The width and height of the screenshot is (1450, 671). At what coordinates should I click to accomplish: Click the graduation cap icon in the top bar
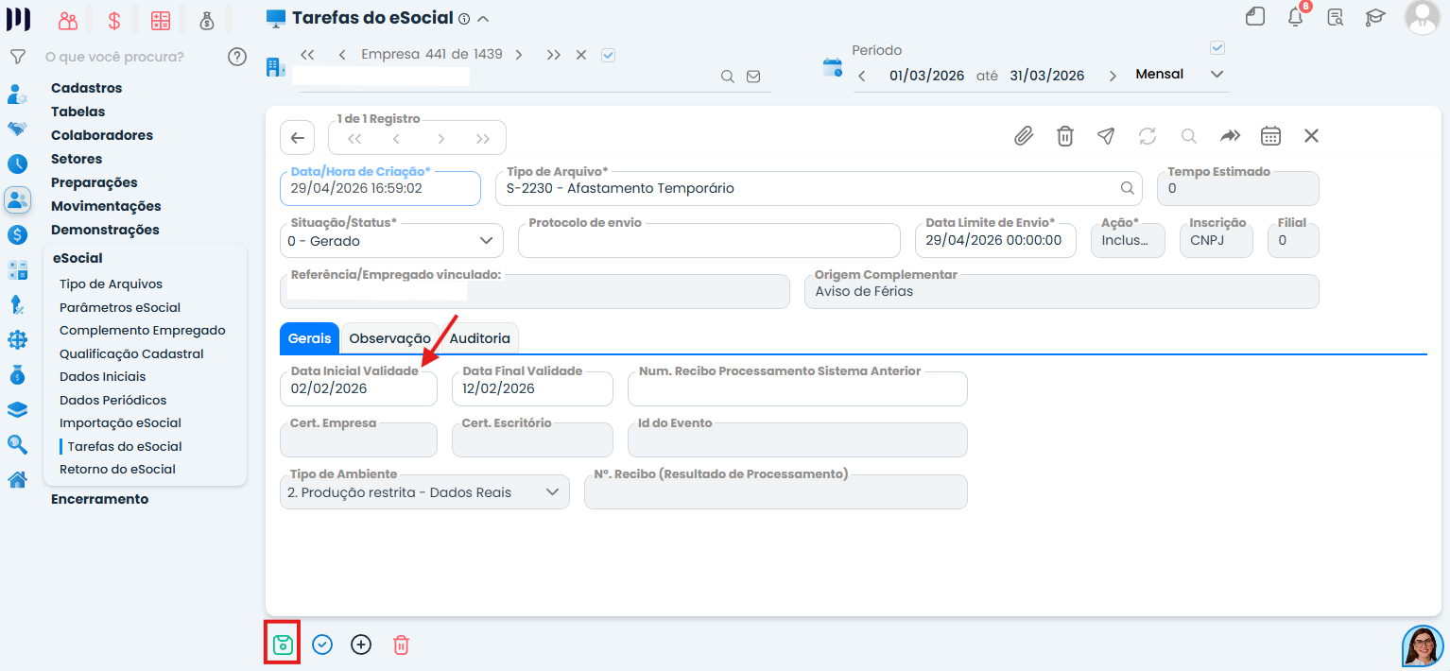(x=1375, y=16)
